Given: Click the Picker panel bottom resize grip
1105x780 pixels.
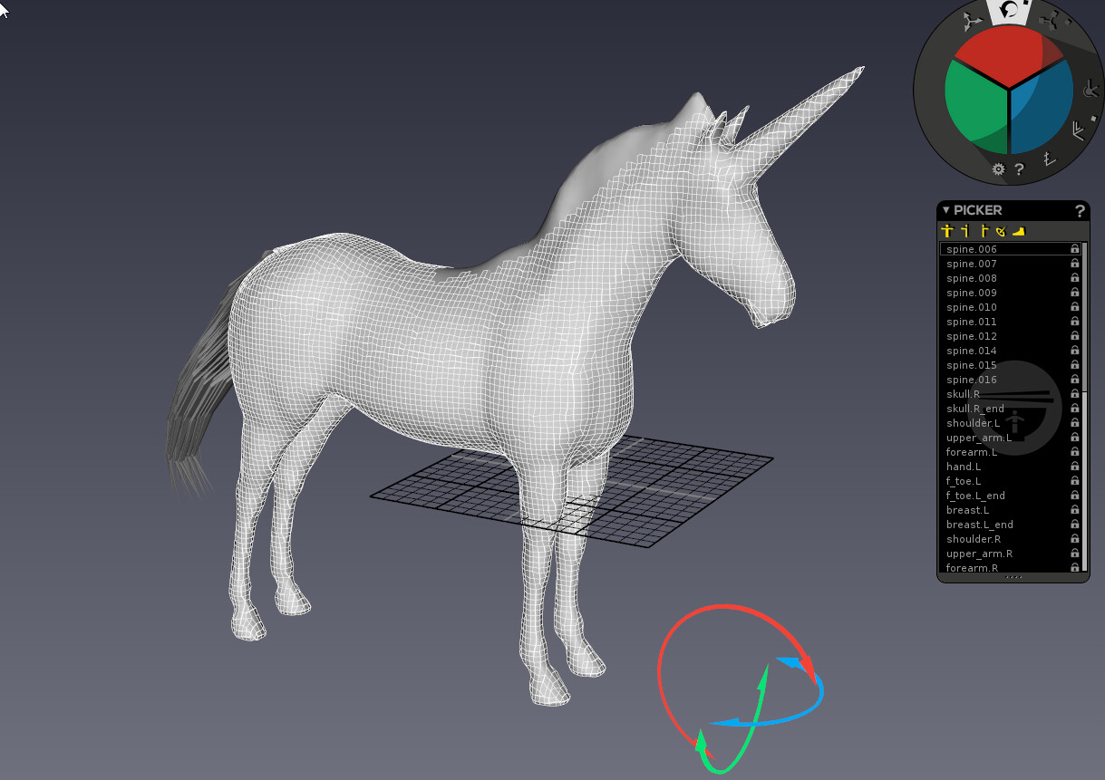Looking at the screenshot, I should 1013,577.
